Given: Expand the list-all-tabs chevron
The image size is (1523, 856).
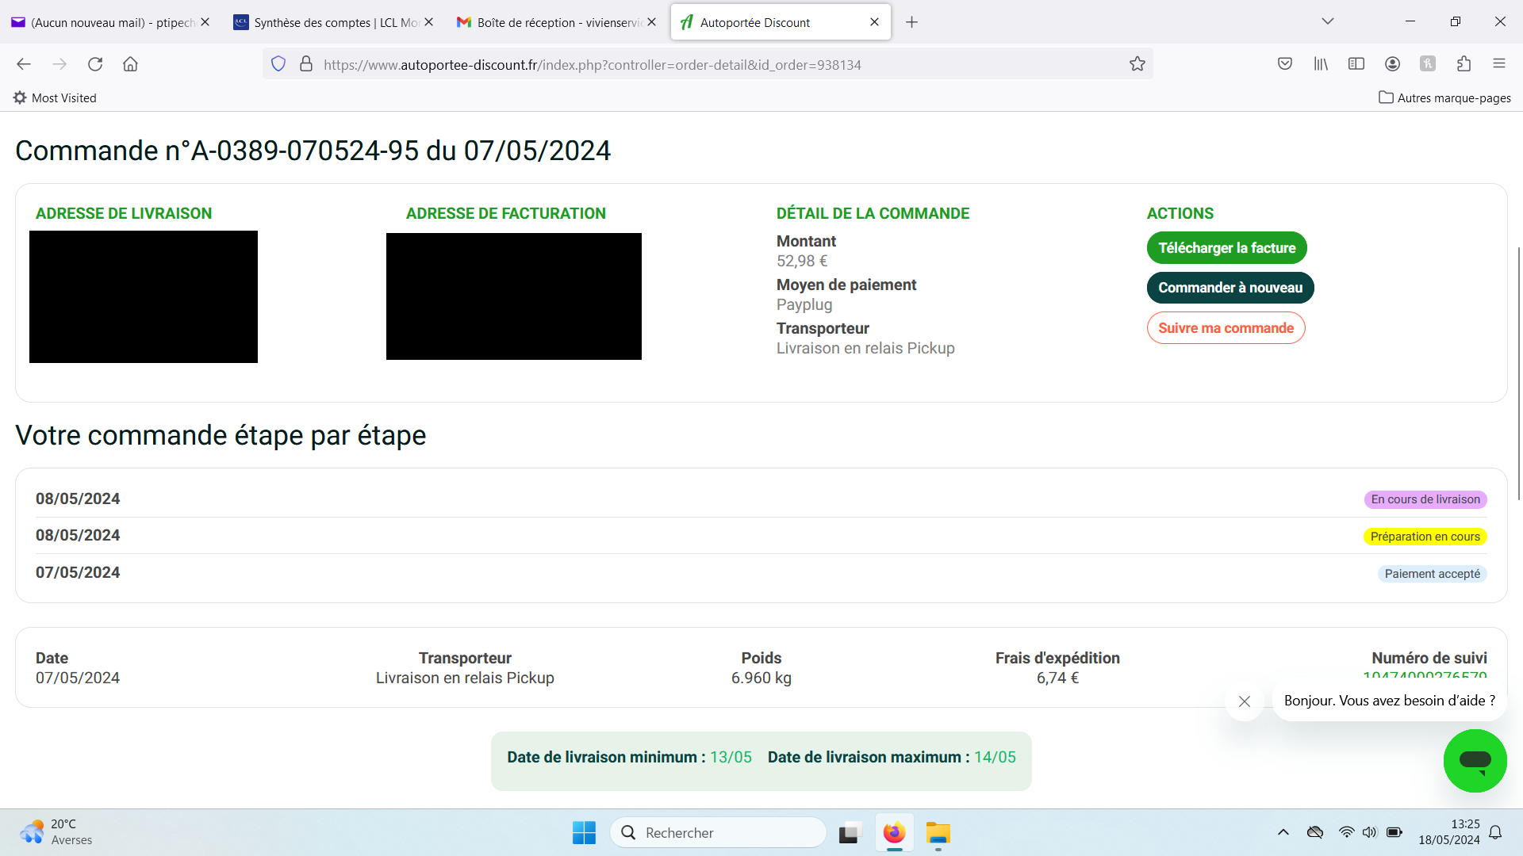Looking at the screenshot, I should click(1327, 21).
